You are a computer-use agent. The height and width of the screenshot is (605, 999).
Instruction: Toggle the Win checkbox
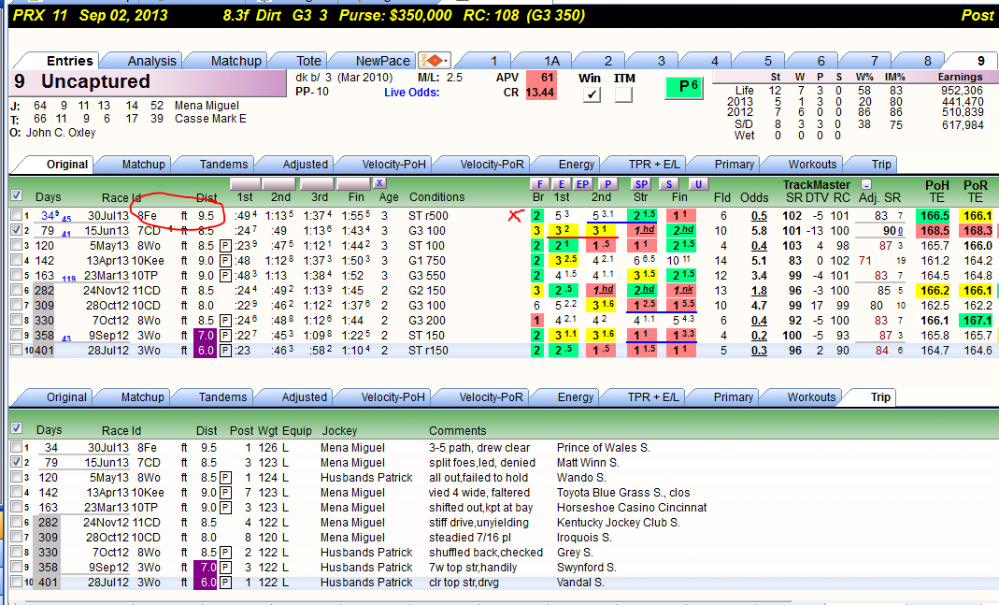coord(592,94)
